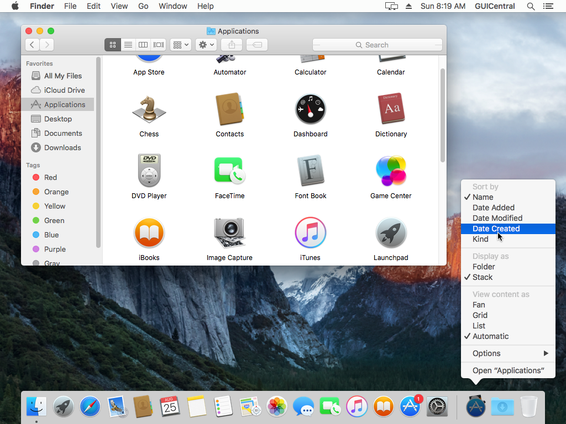
Task: Filter by the Purple tag
Action: tap(57, 250)
